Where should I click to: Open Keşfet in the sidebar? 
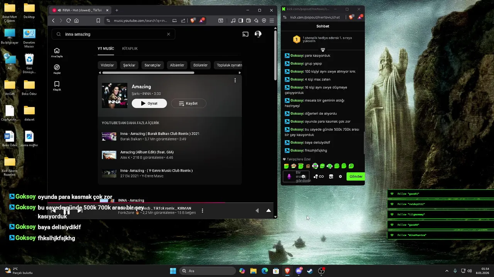click(x=57, y=69)
